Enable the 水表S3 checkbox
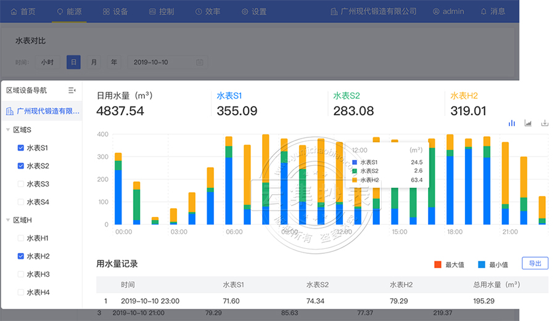This screenshot has width=555, height=321. (x=21, y=184)
